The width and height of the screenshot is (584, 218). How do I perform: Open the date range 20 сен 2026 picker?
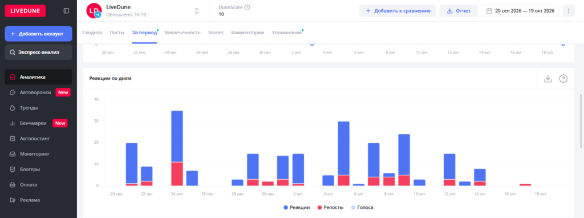(x=520, y=11)
